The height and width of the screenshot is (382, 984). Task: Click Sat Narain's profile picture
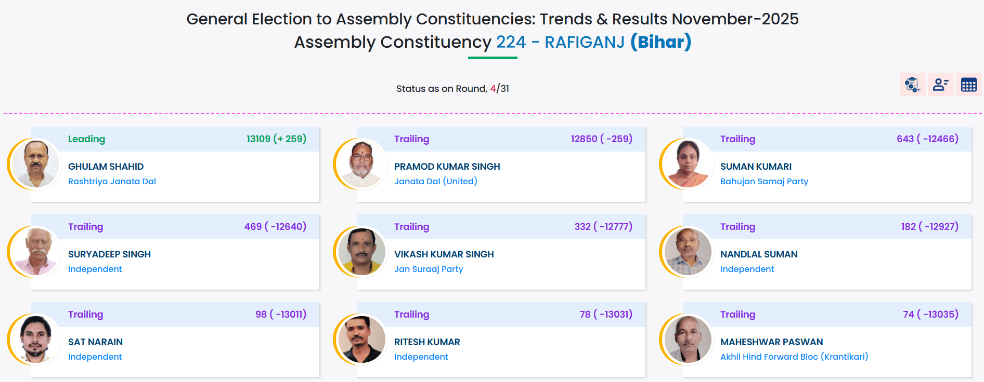[x=35, y=339]
